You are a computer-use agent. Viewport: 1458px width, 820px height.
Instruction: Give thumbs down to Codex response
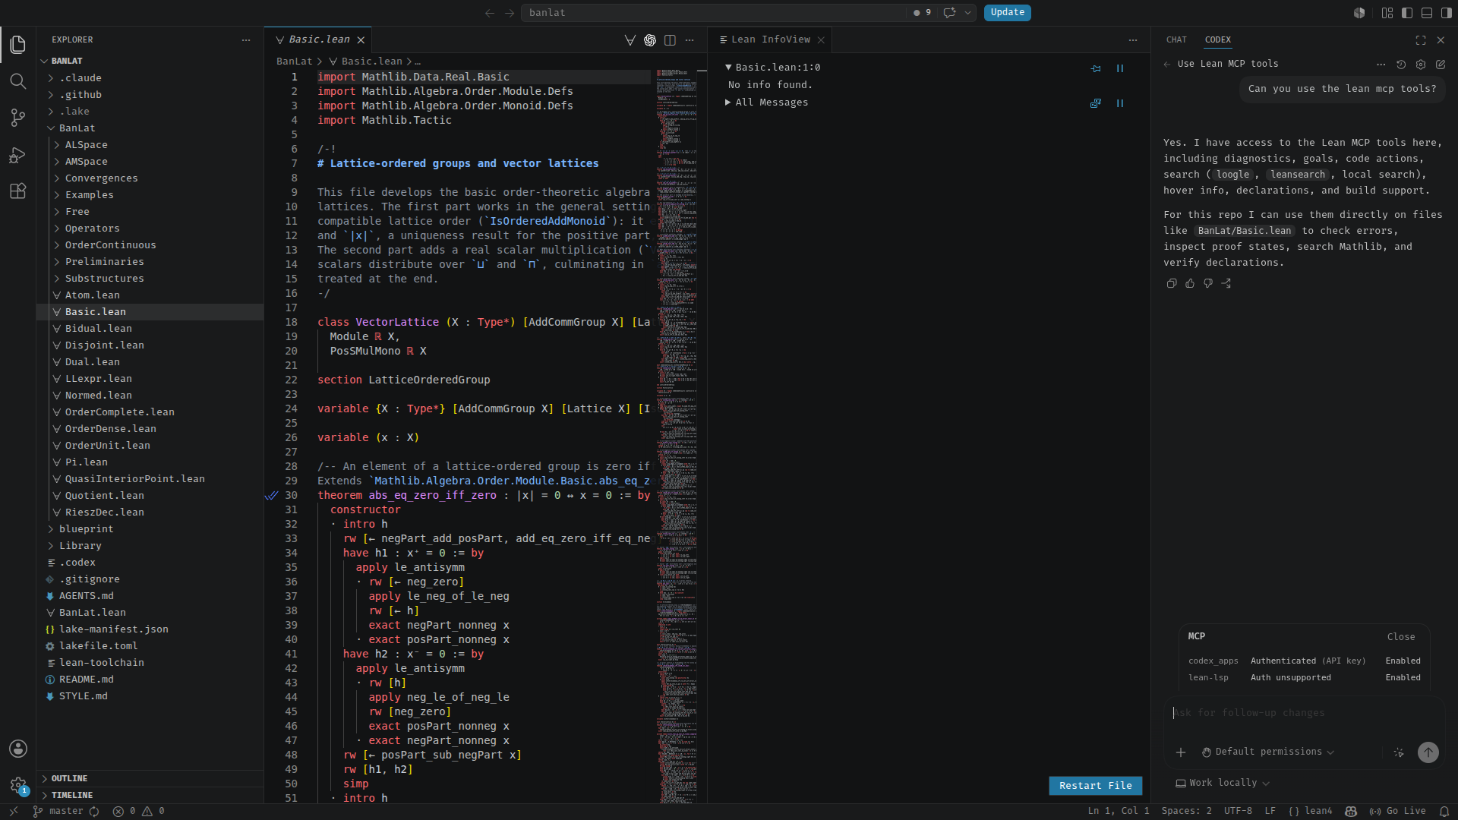point(1208,283)
